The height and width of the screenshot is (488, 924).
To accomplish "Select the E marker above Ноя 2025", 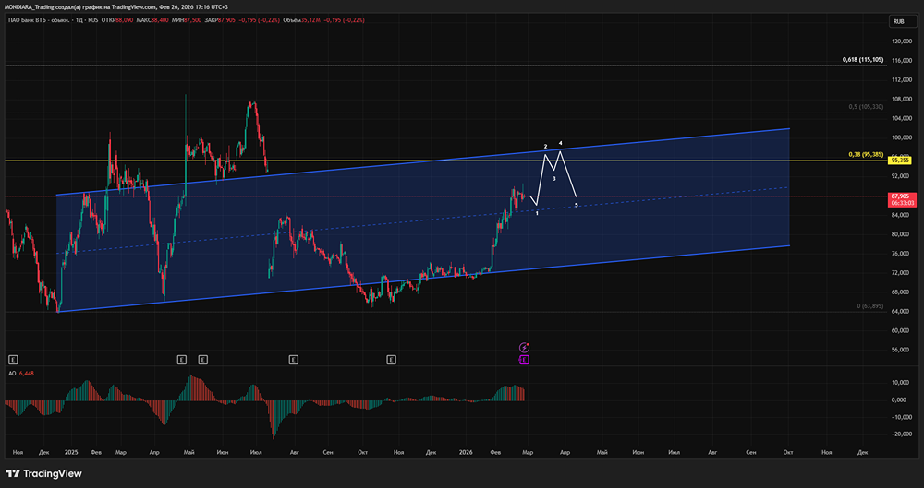I will 392,358.
